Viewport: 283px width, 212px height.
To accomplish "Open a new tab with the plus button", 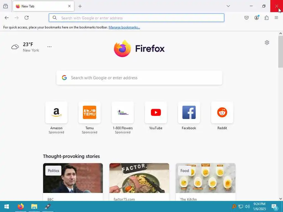I will click(80, 6).
